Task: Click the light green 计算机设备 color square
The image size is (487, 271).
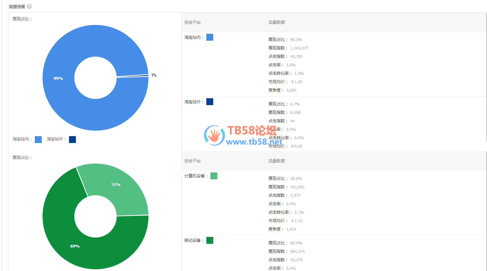Action: 214,176
